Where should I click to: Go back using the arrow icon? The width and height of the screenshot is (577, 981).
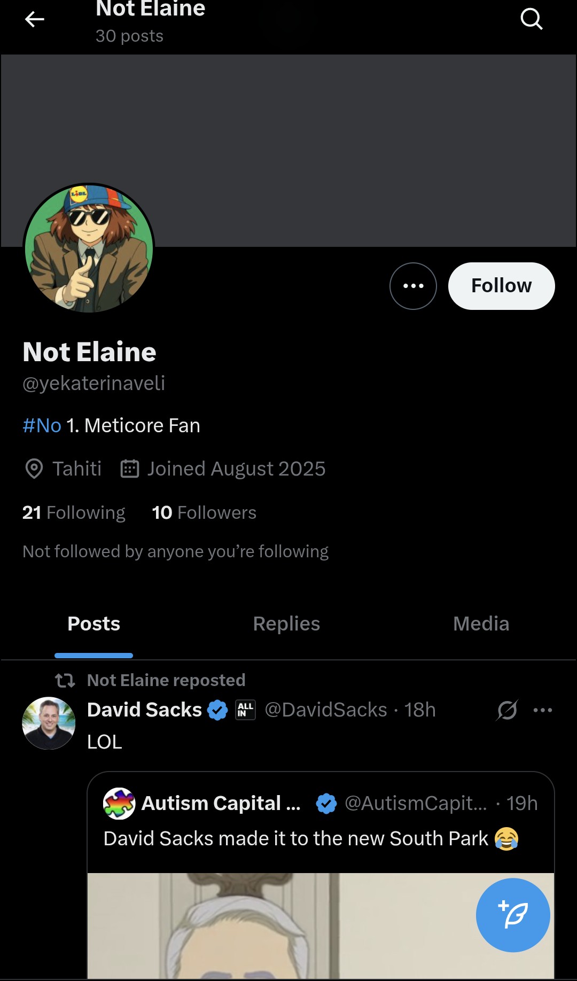35,20
